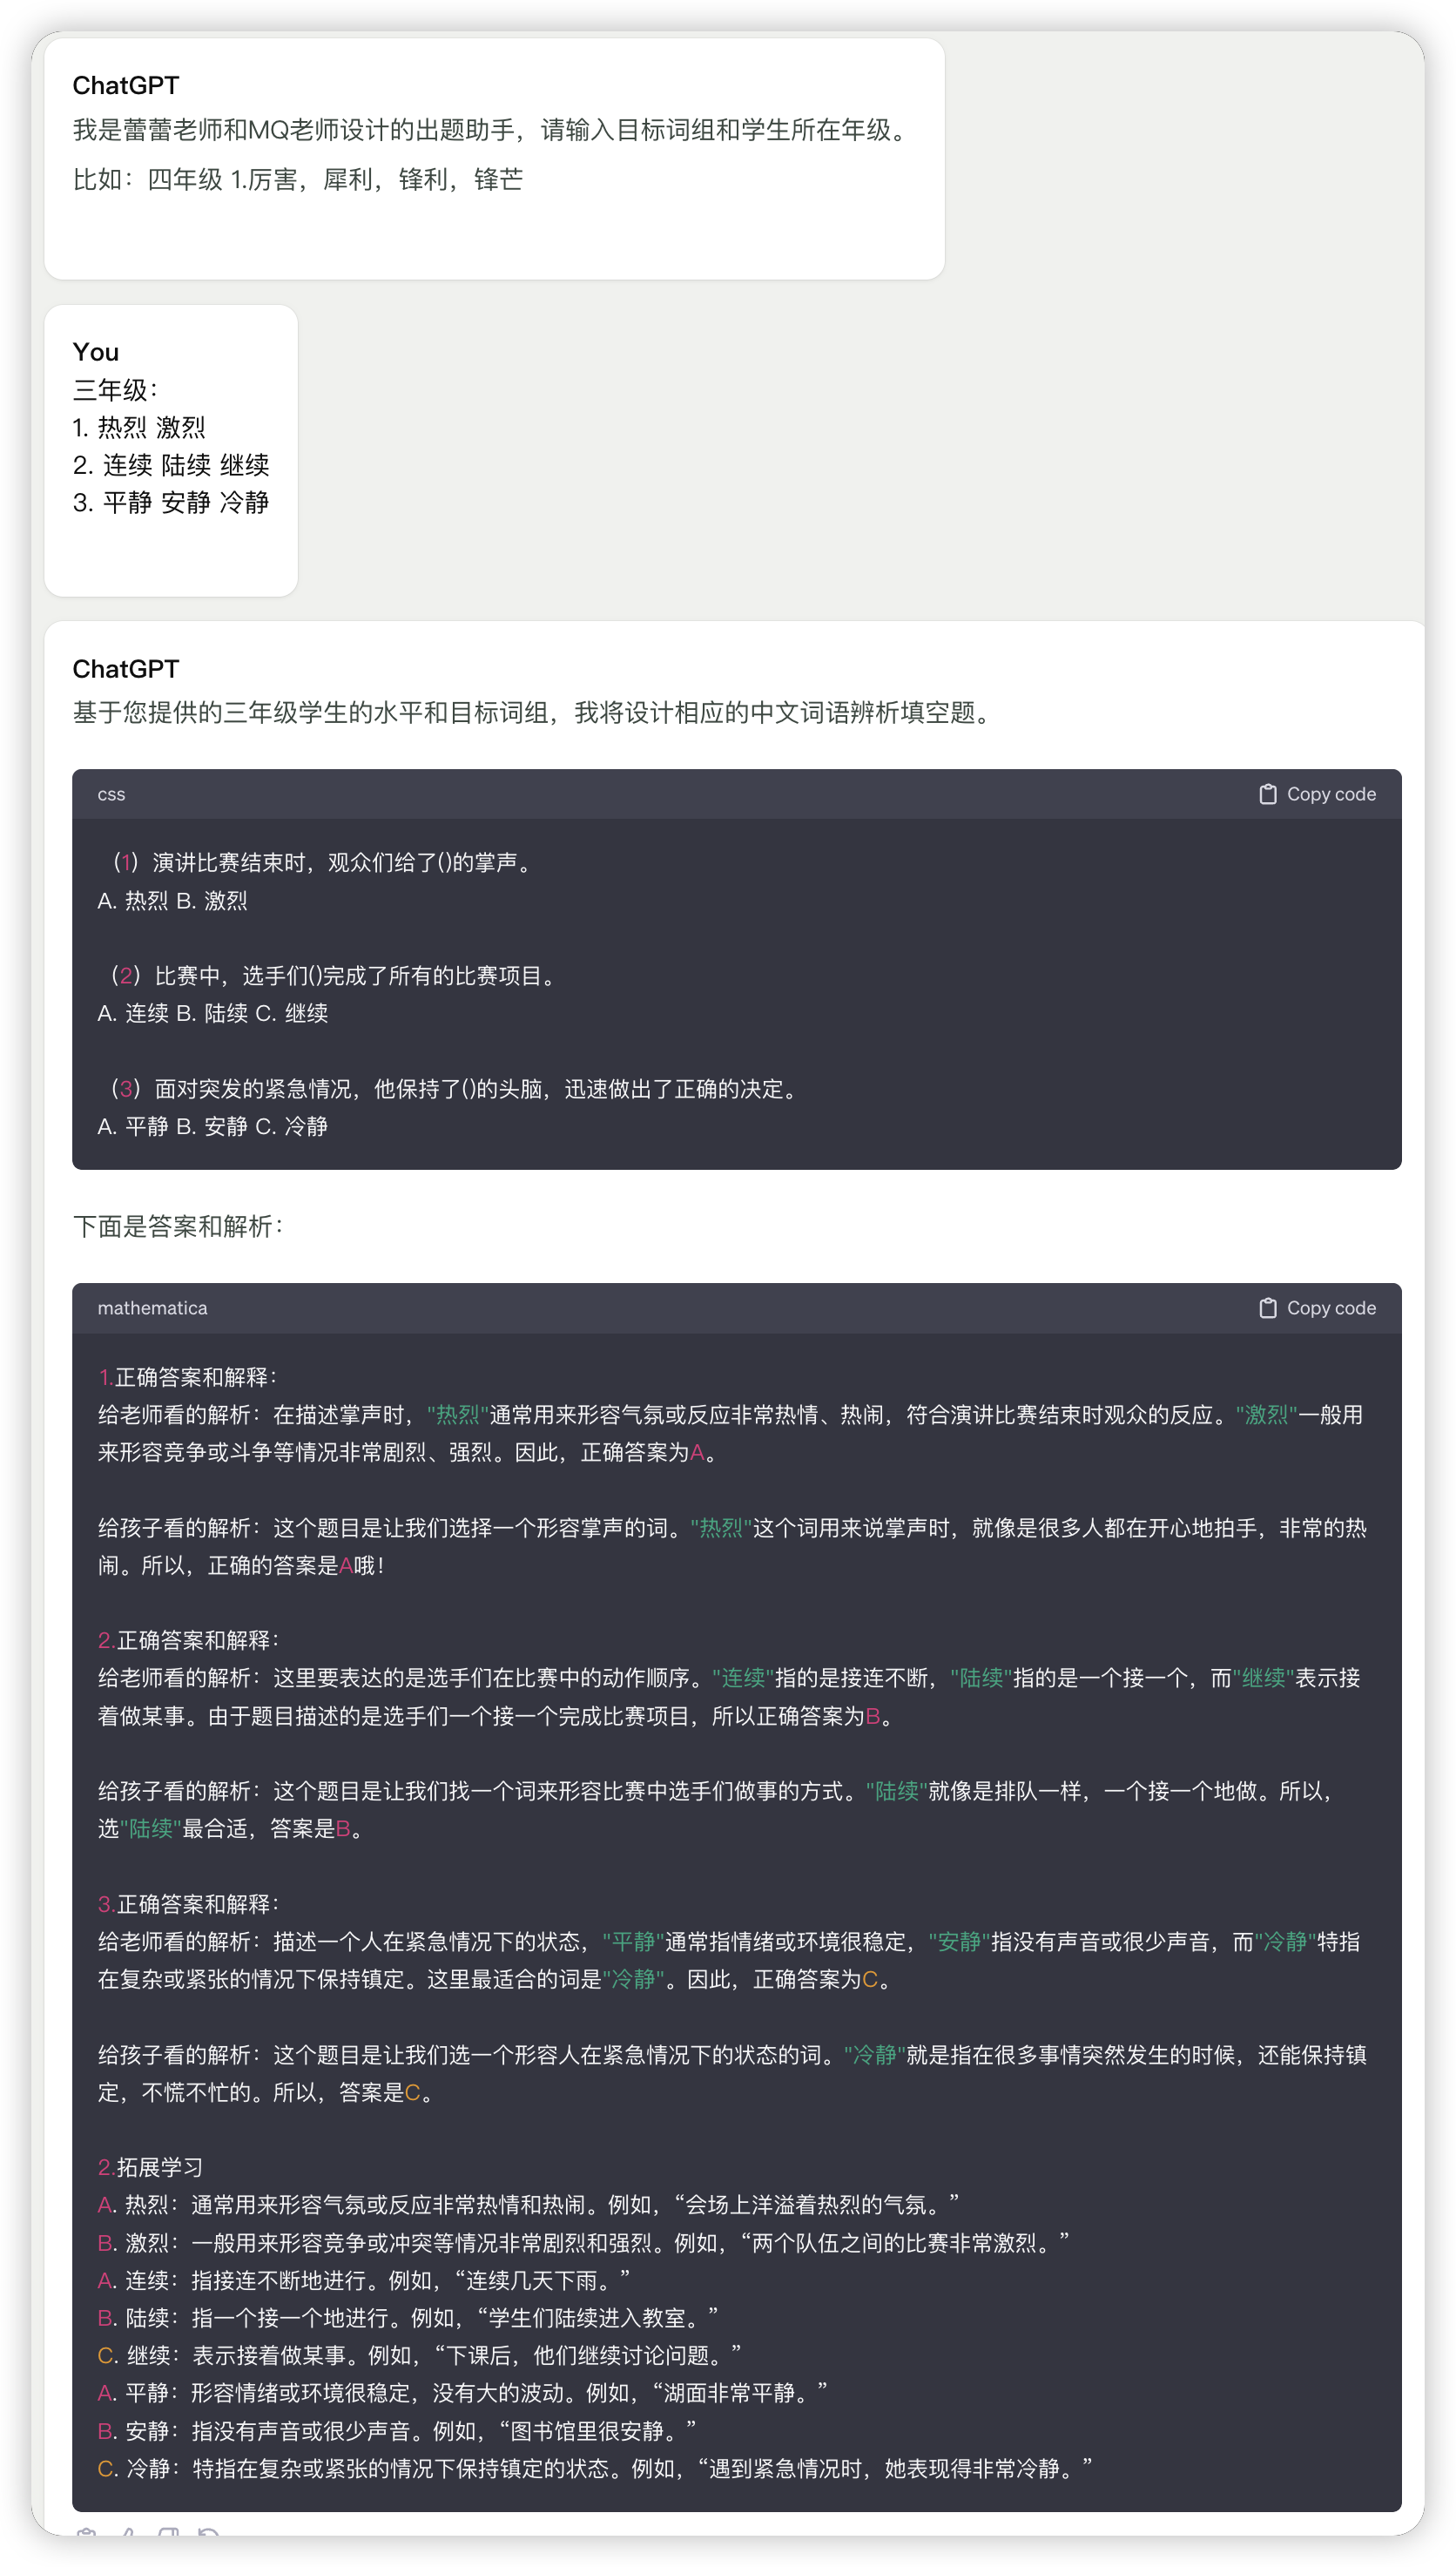1456x2567 pixels.
Task: Click the line 'B. 激烈：一般用来形容竞争'
Action: pyautogui.click(x=583, y=2242)
